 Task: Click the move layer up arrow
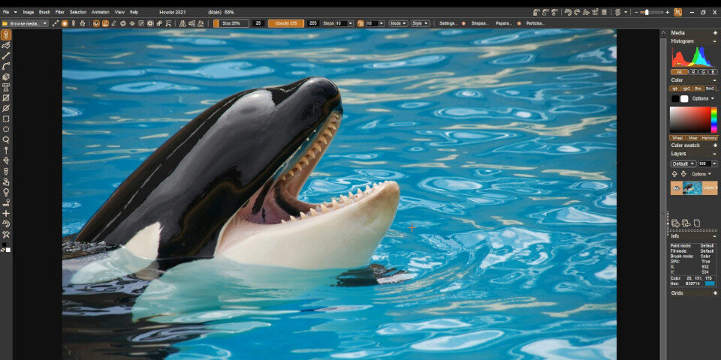tap(674, 174)
